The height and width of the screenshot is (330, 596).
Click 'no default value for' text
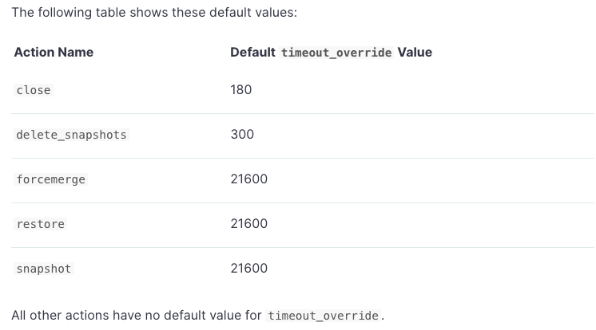click(197, 315)
